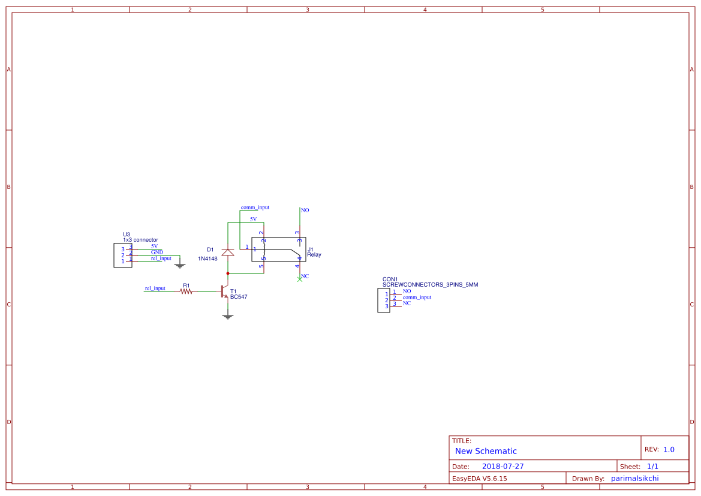The image size is (701, 496).
Task: Select the comm_input net label near D1
Action: pos(255,206)
